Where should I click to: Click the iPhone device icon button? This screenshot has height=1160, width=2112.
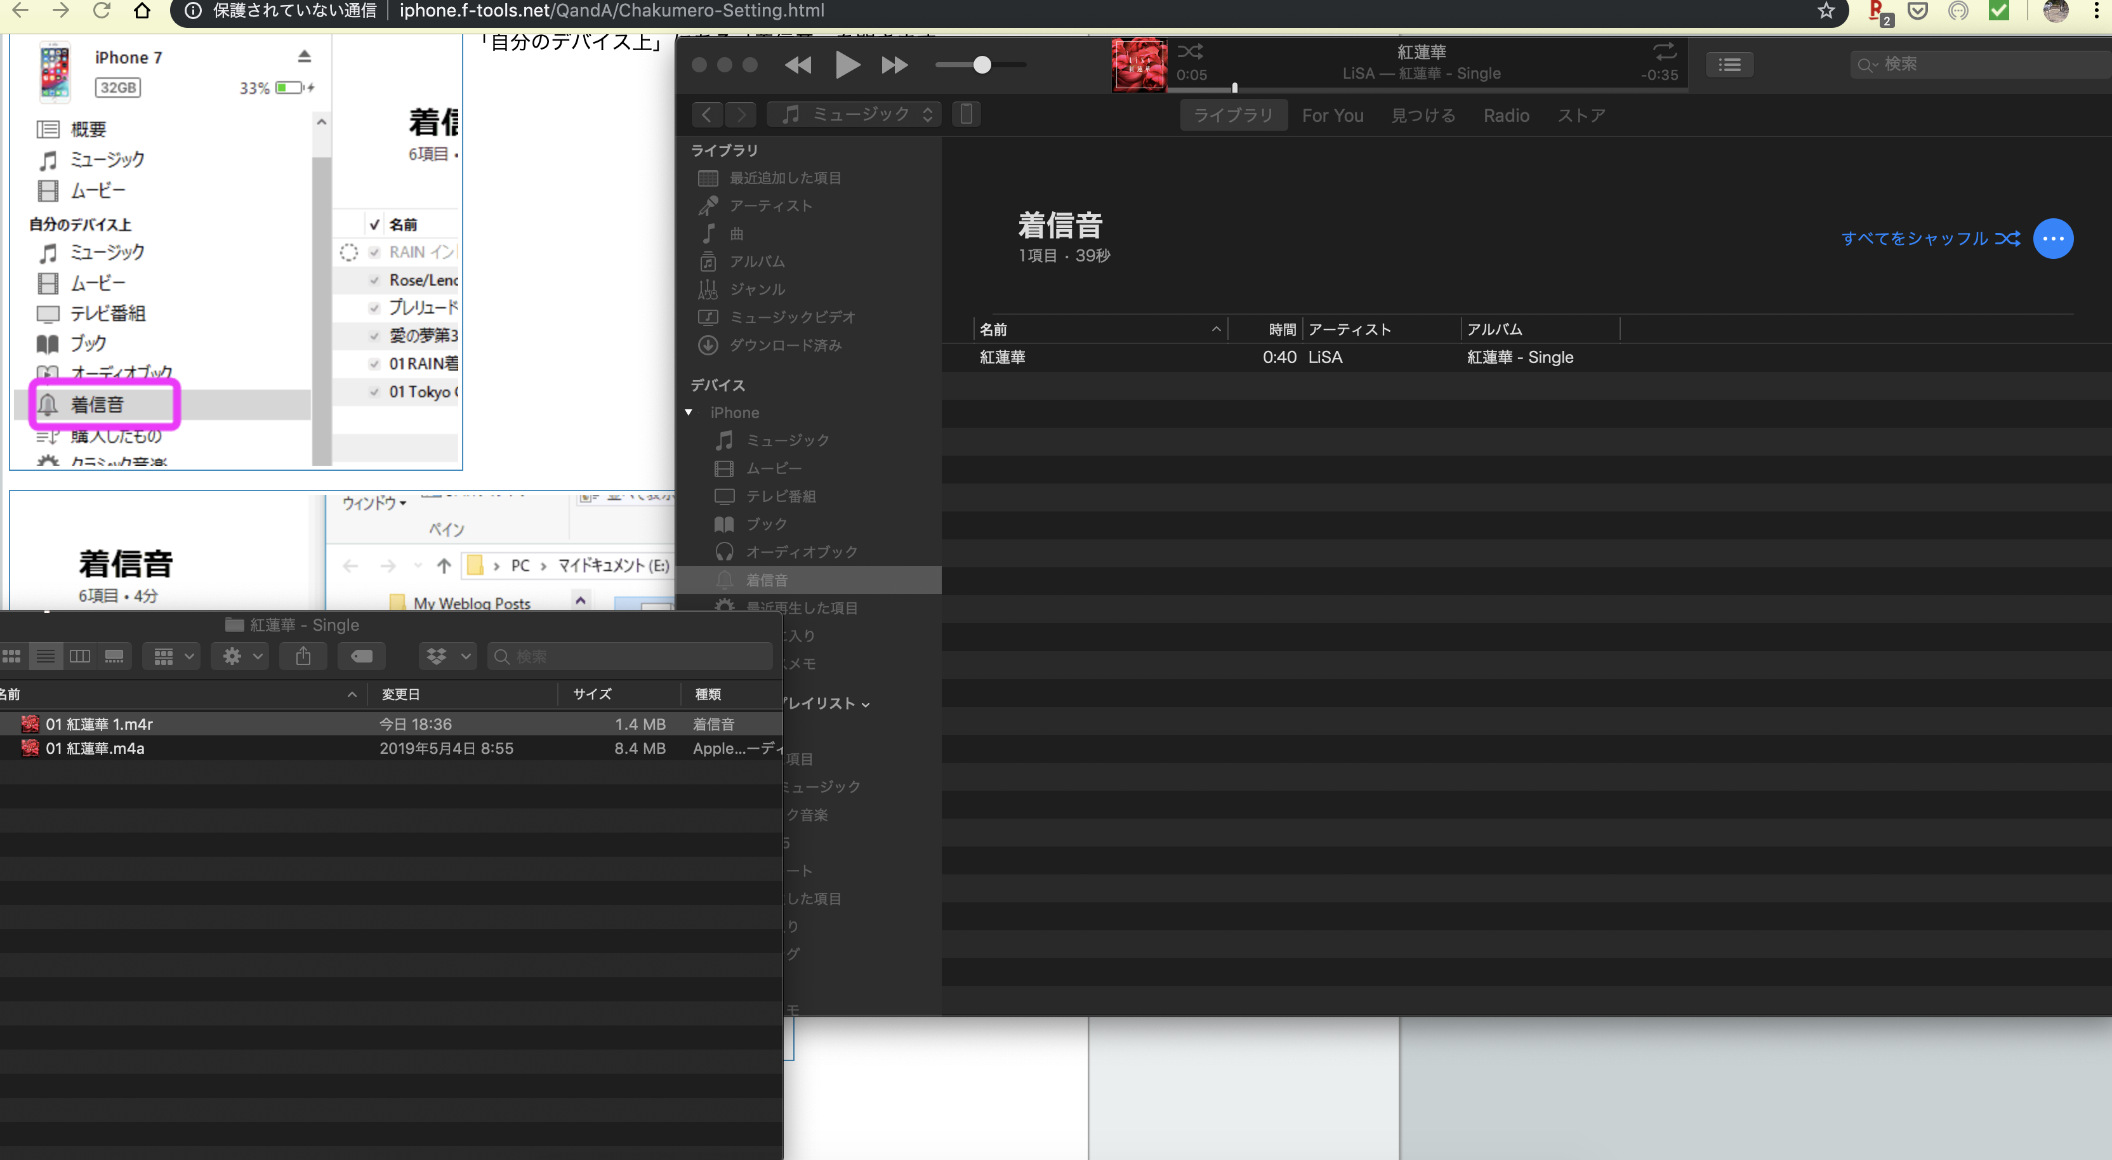point(966,114)
